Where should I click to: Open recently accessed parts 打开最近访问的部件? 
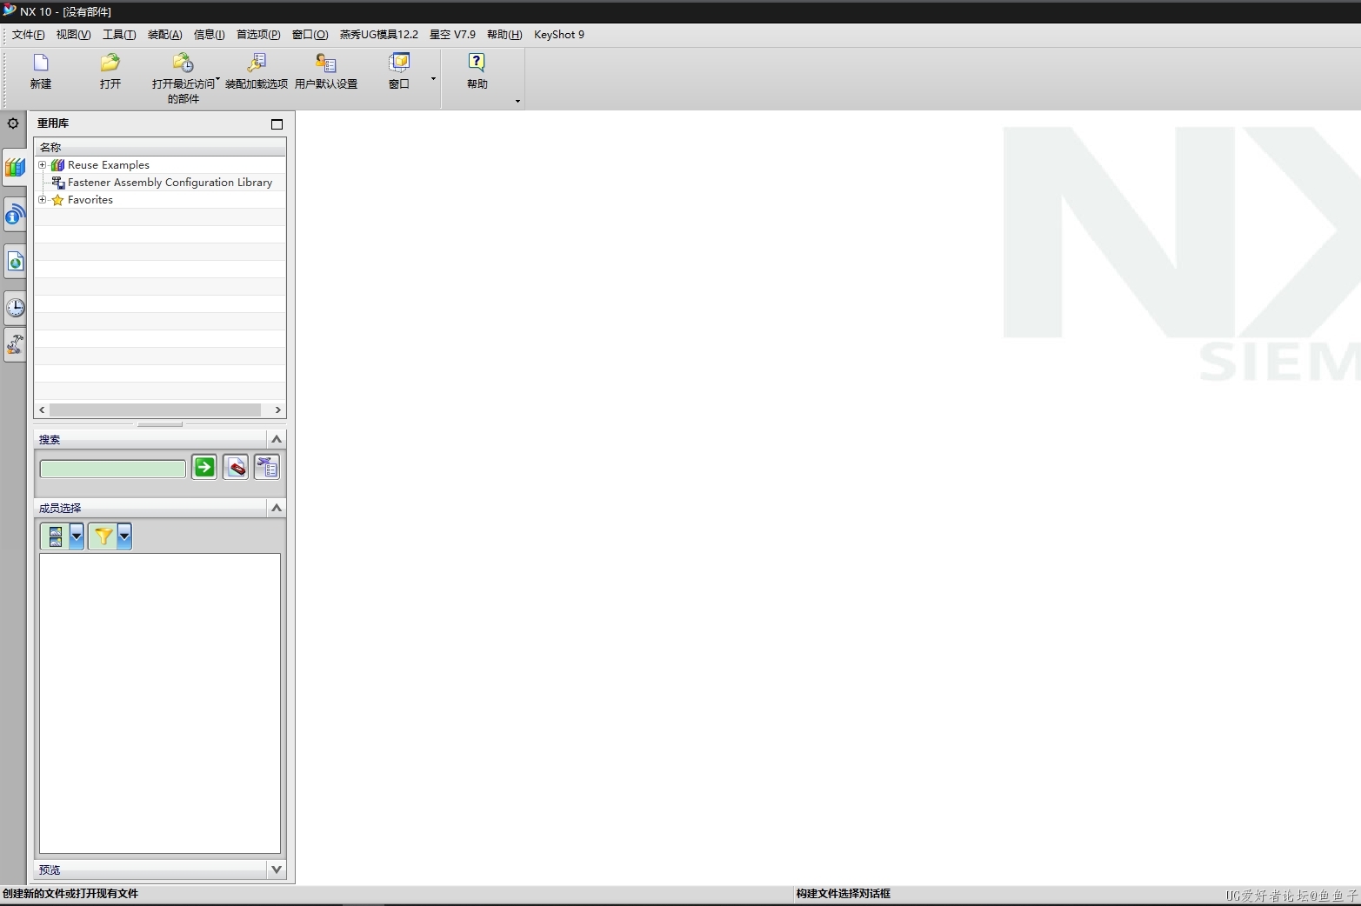click(x=183, y=77)
